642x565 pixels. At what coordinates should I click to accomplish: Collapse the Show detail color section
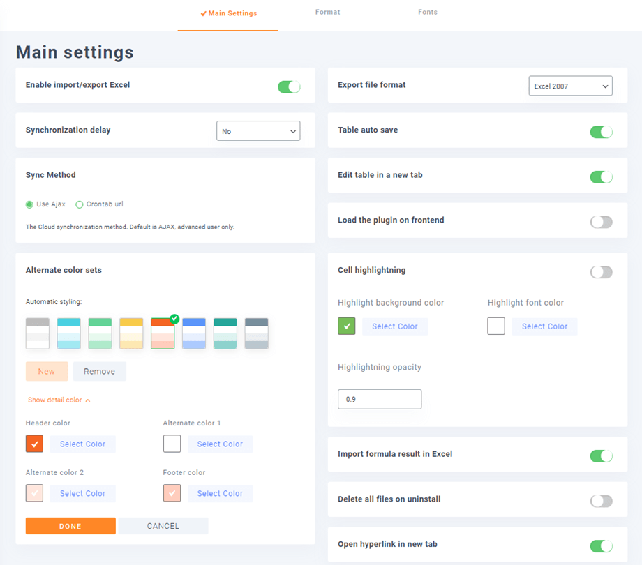pos(59,400)
